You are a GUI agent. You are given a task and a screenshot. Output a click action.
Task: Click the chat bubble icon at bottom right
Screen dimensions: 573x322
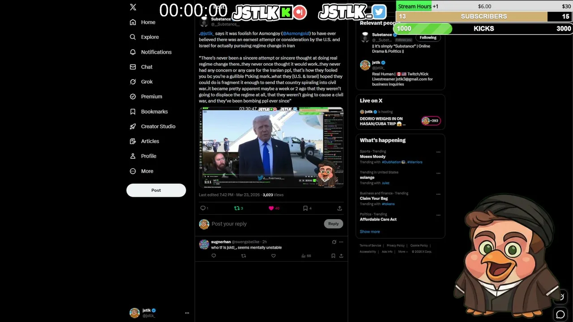(x=560, y=314)
